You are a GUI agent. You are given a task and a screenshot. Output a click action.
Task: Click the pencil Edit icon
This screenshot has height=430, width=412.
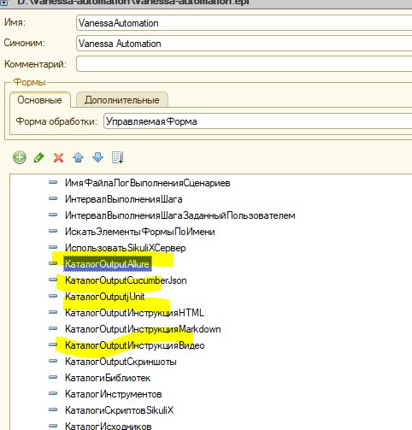pyautogui.click(x=39, y=157)
